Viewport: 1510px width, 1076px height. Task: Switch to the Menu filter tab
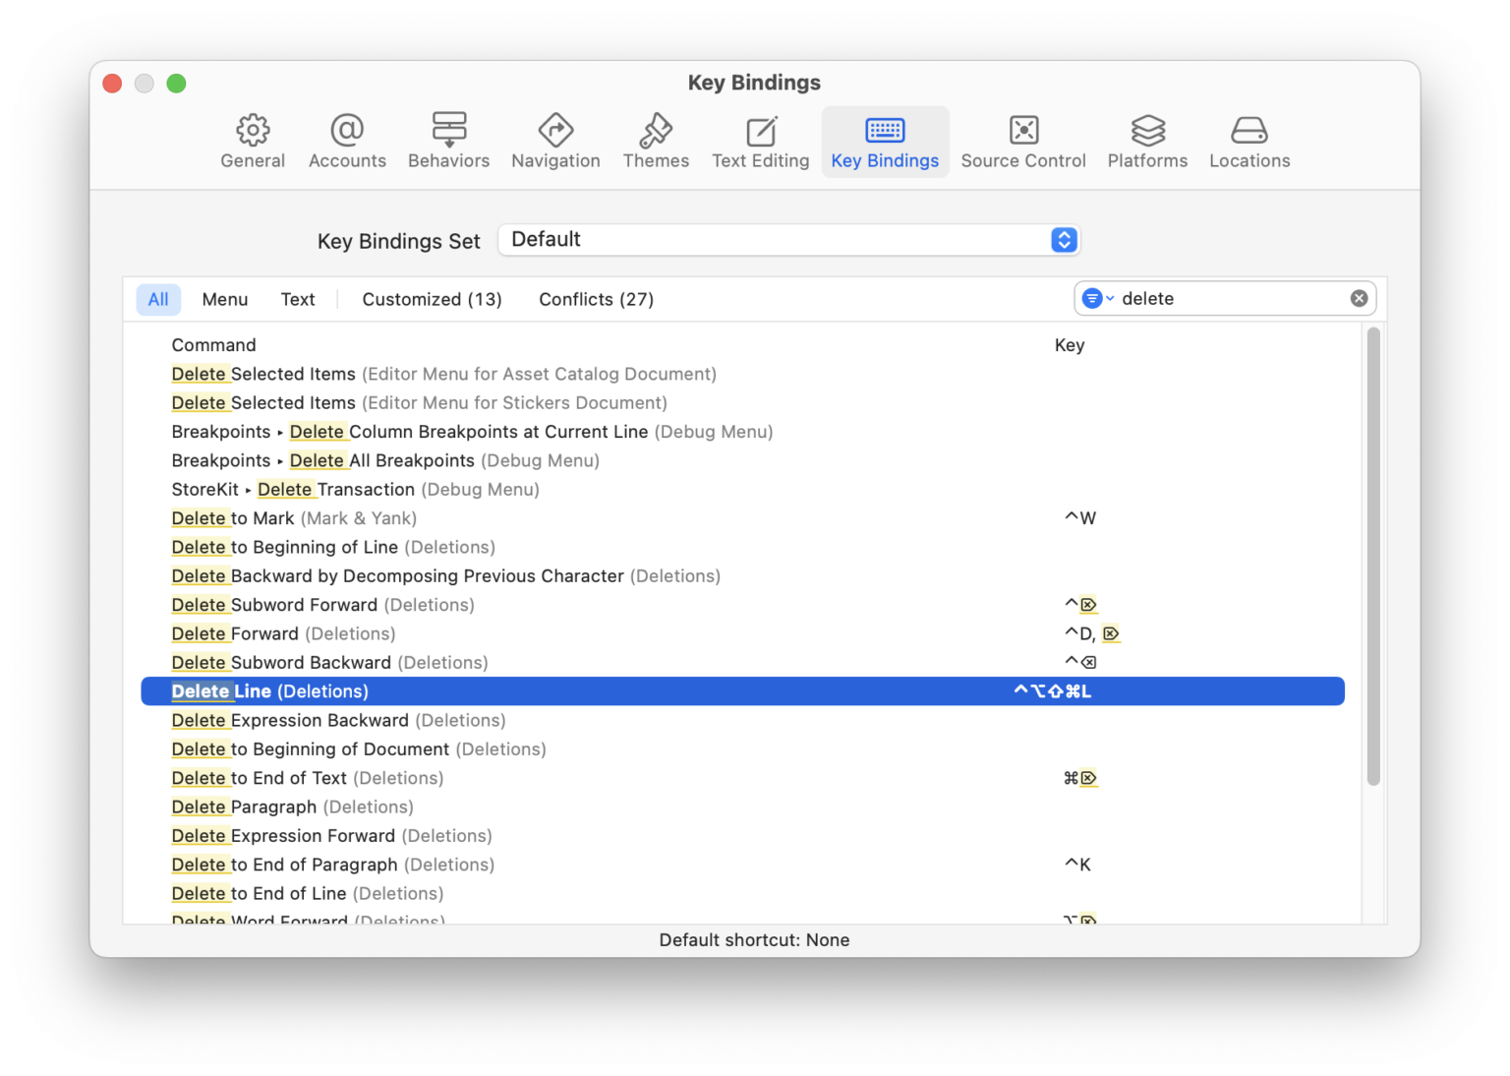[x=224, y=299]
